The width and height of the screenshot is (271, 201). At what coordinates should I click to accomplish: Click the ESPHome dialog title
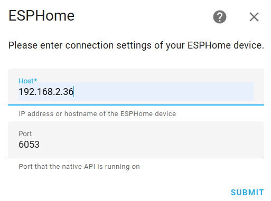(x=42, y=16)
